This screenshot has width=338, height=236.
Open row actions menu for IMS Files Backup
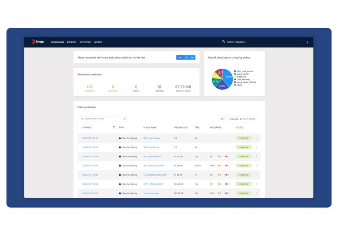(x=256, y=147)
